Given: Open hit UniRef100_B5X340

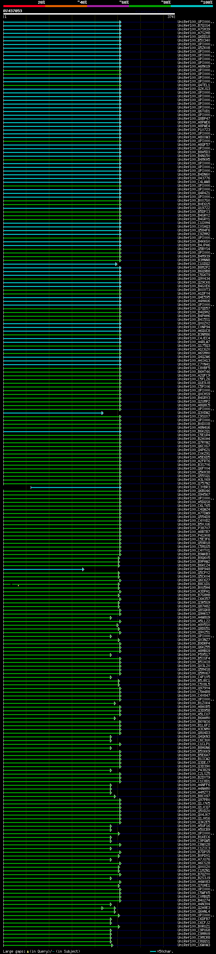Looking at the screenshot, I should [193, 40].
